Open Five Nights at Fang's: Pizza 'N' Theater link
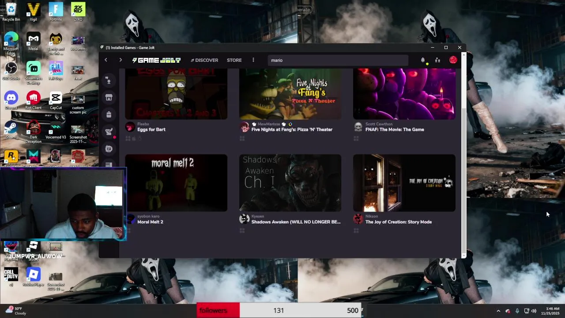 tap(292, 129)
